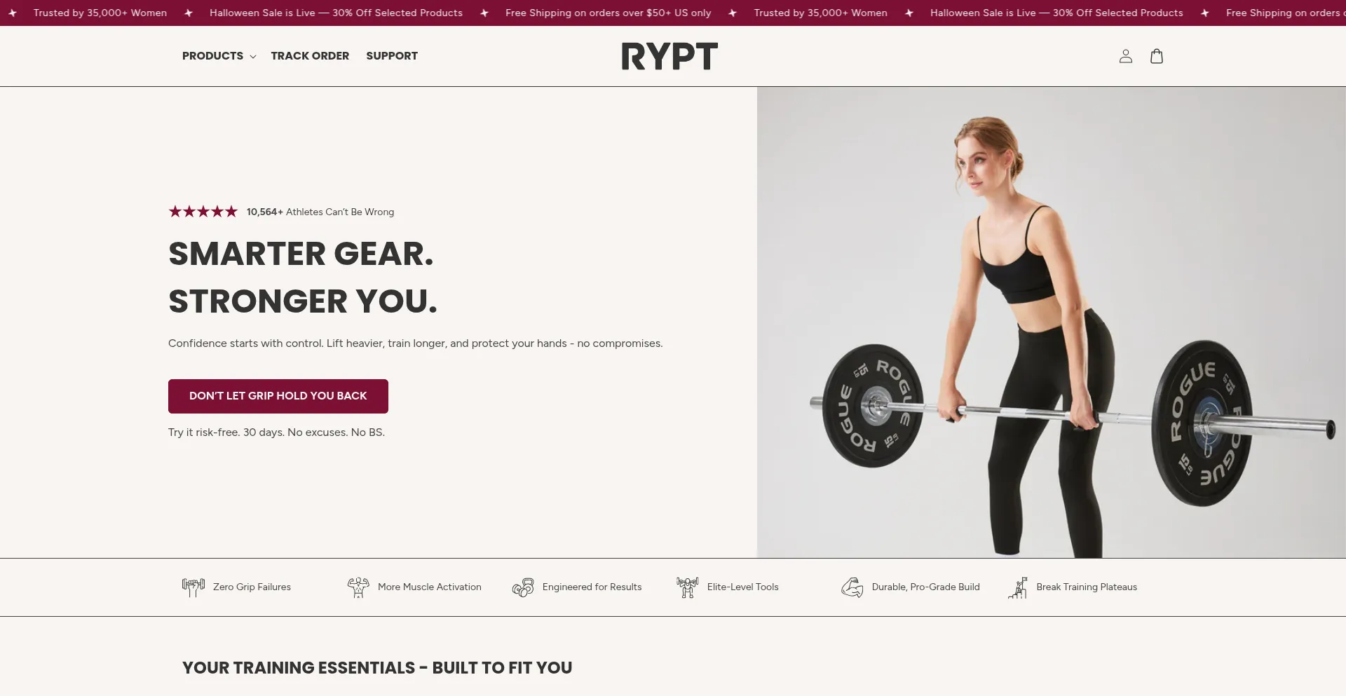Open the Support page
1346x696 pixels.
point(392,56)
